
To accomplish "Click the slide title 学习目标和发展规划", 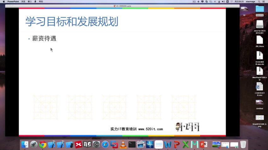I will 72,22.
